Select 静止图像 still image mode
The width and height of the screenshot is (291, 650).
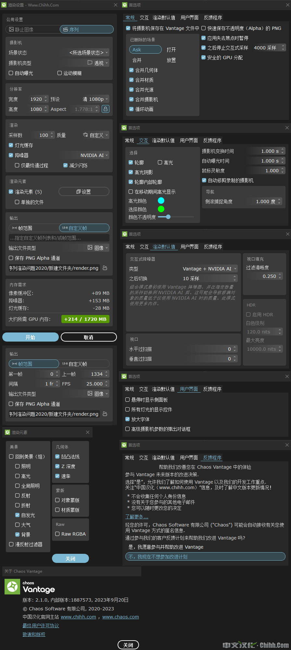point(32,30)
